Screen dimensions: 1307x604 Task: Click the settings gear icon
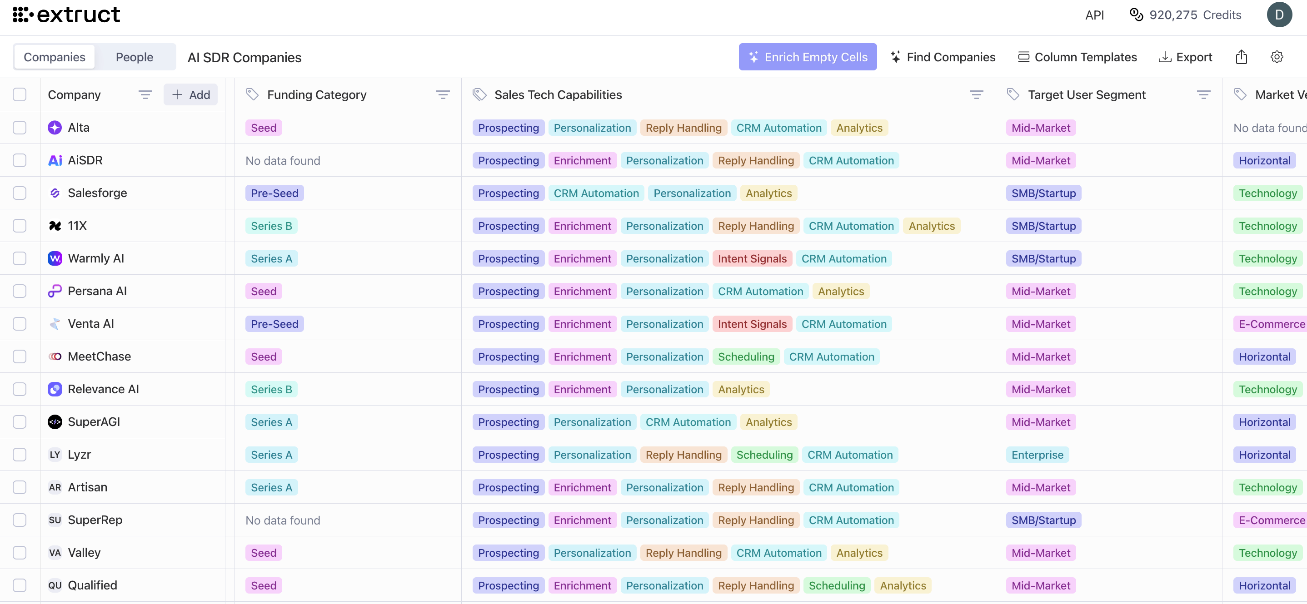click(1277, 57)
